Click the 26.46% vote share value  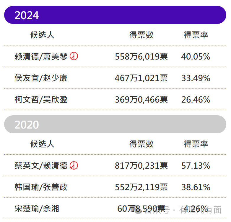pos(196,100)
